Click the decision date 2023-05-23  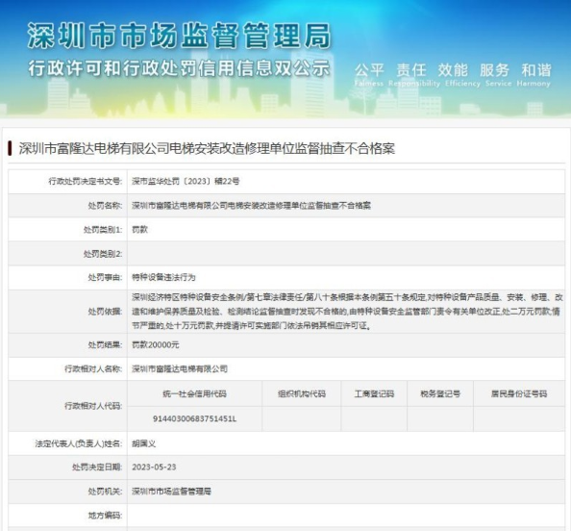click(x=154, y=468)
